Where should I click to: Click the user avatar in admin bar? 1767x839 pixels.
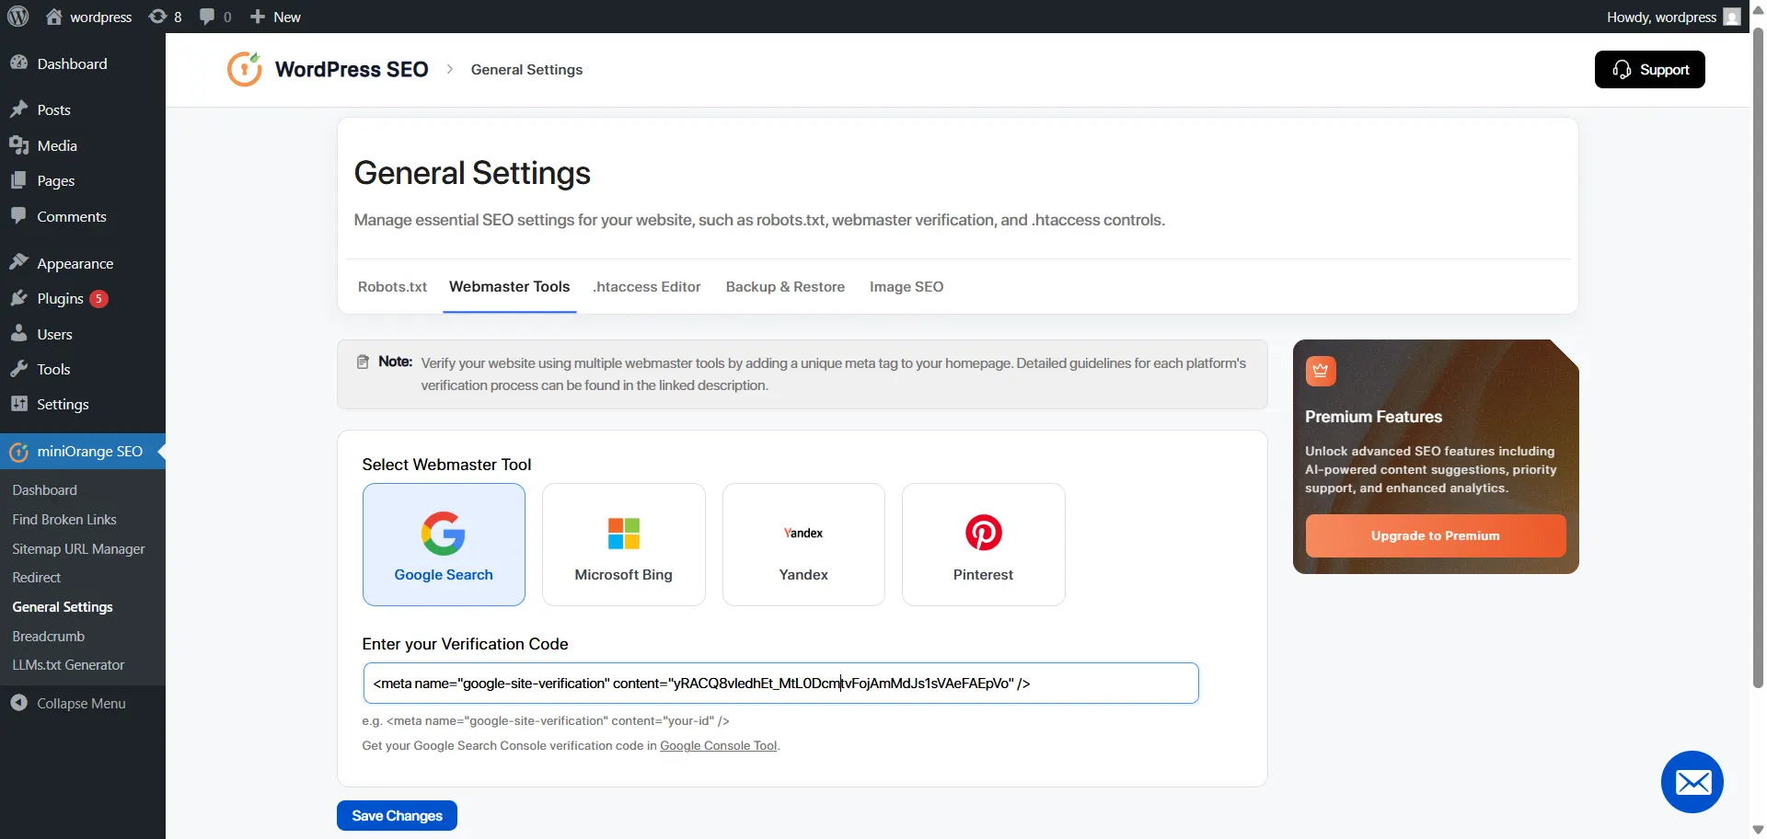1732,17
